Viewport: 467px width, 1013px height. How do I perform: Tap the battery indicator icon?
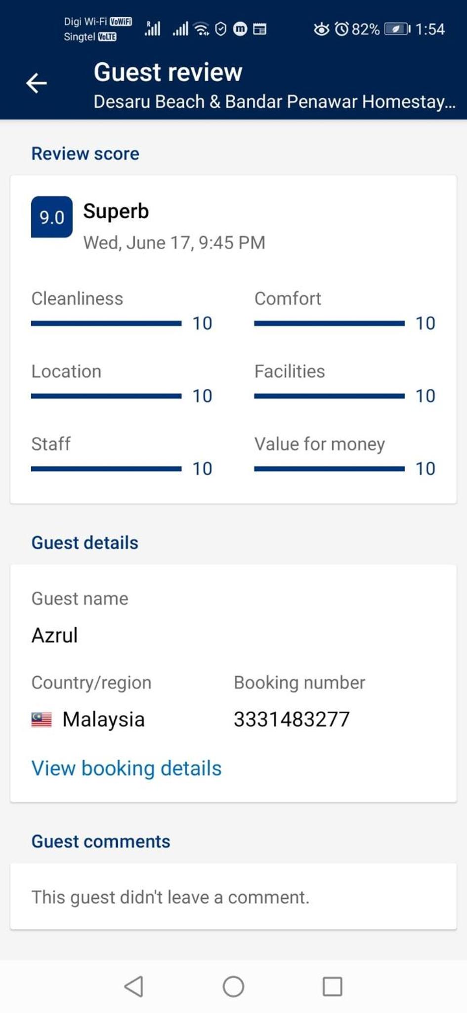tap(397, 29)
